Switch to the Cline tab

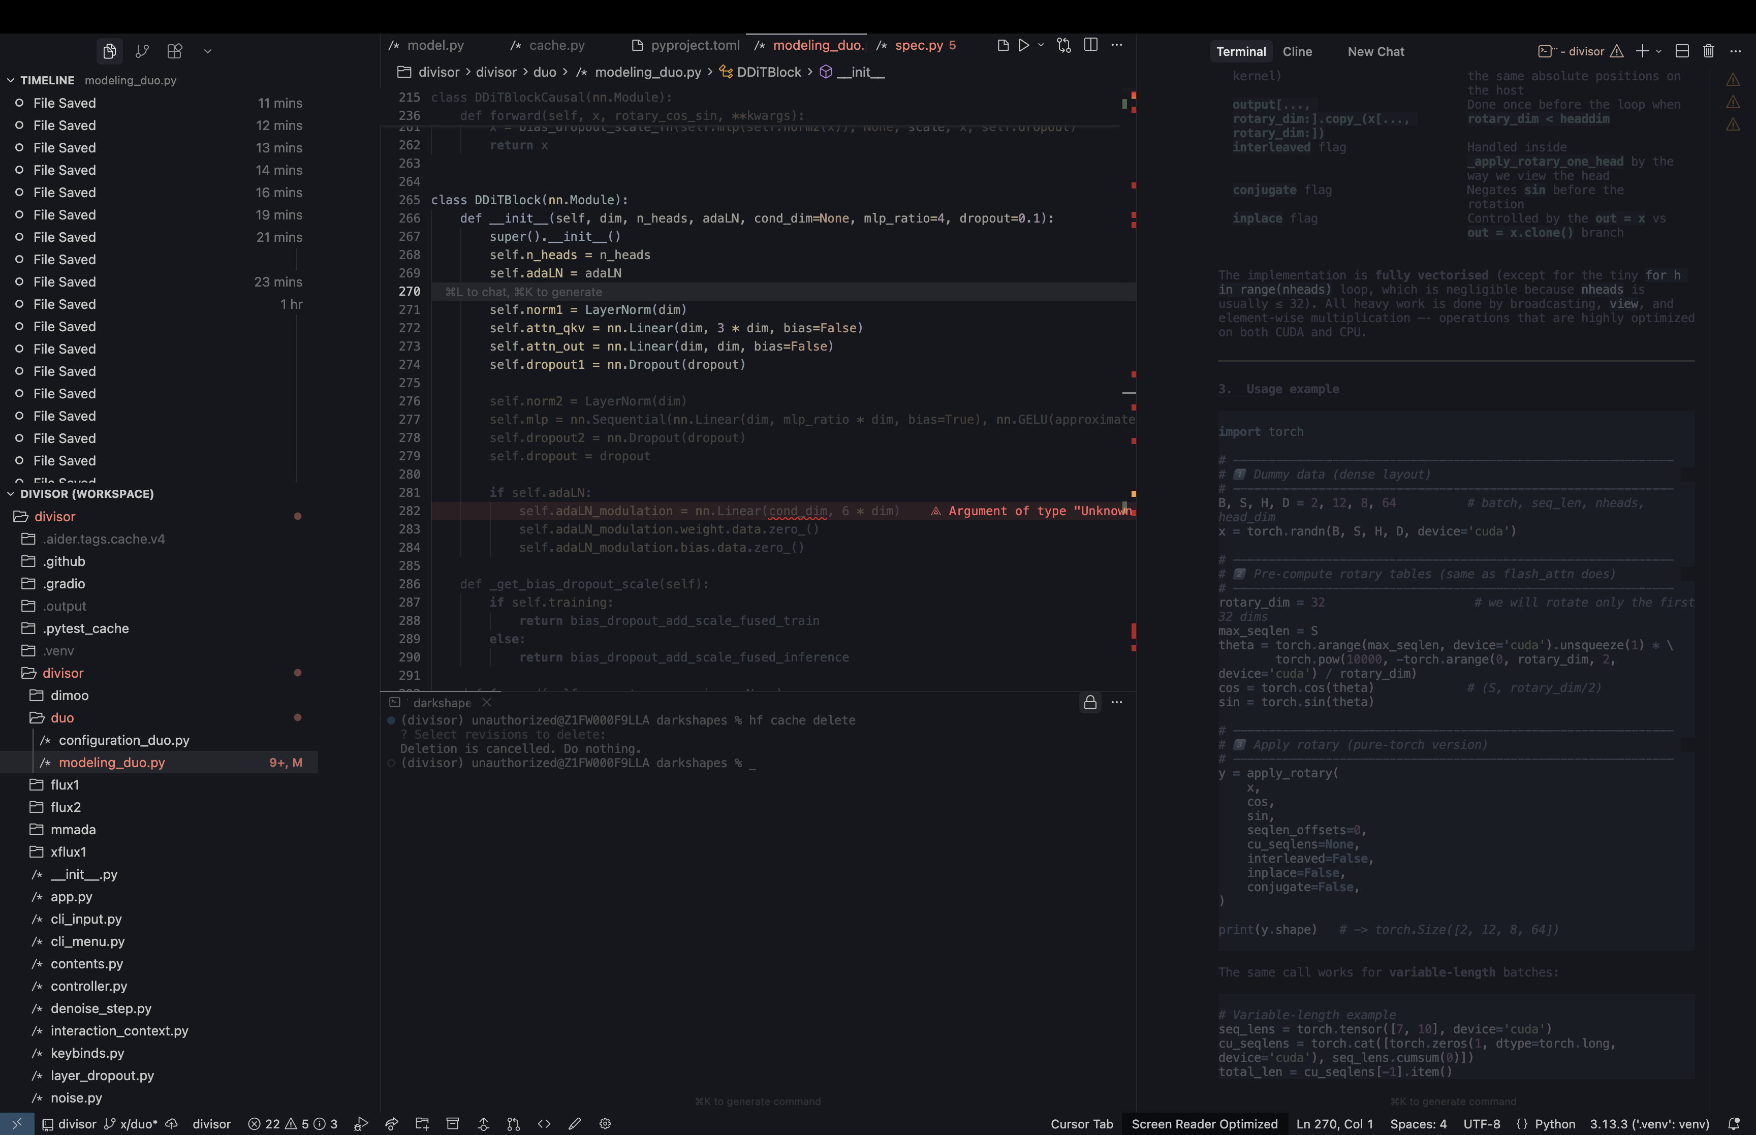tap(1297, 52)
